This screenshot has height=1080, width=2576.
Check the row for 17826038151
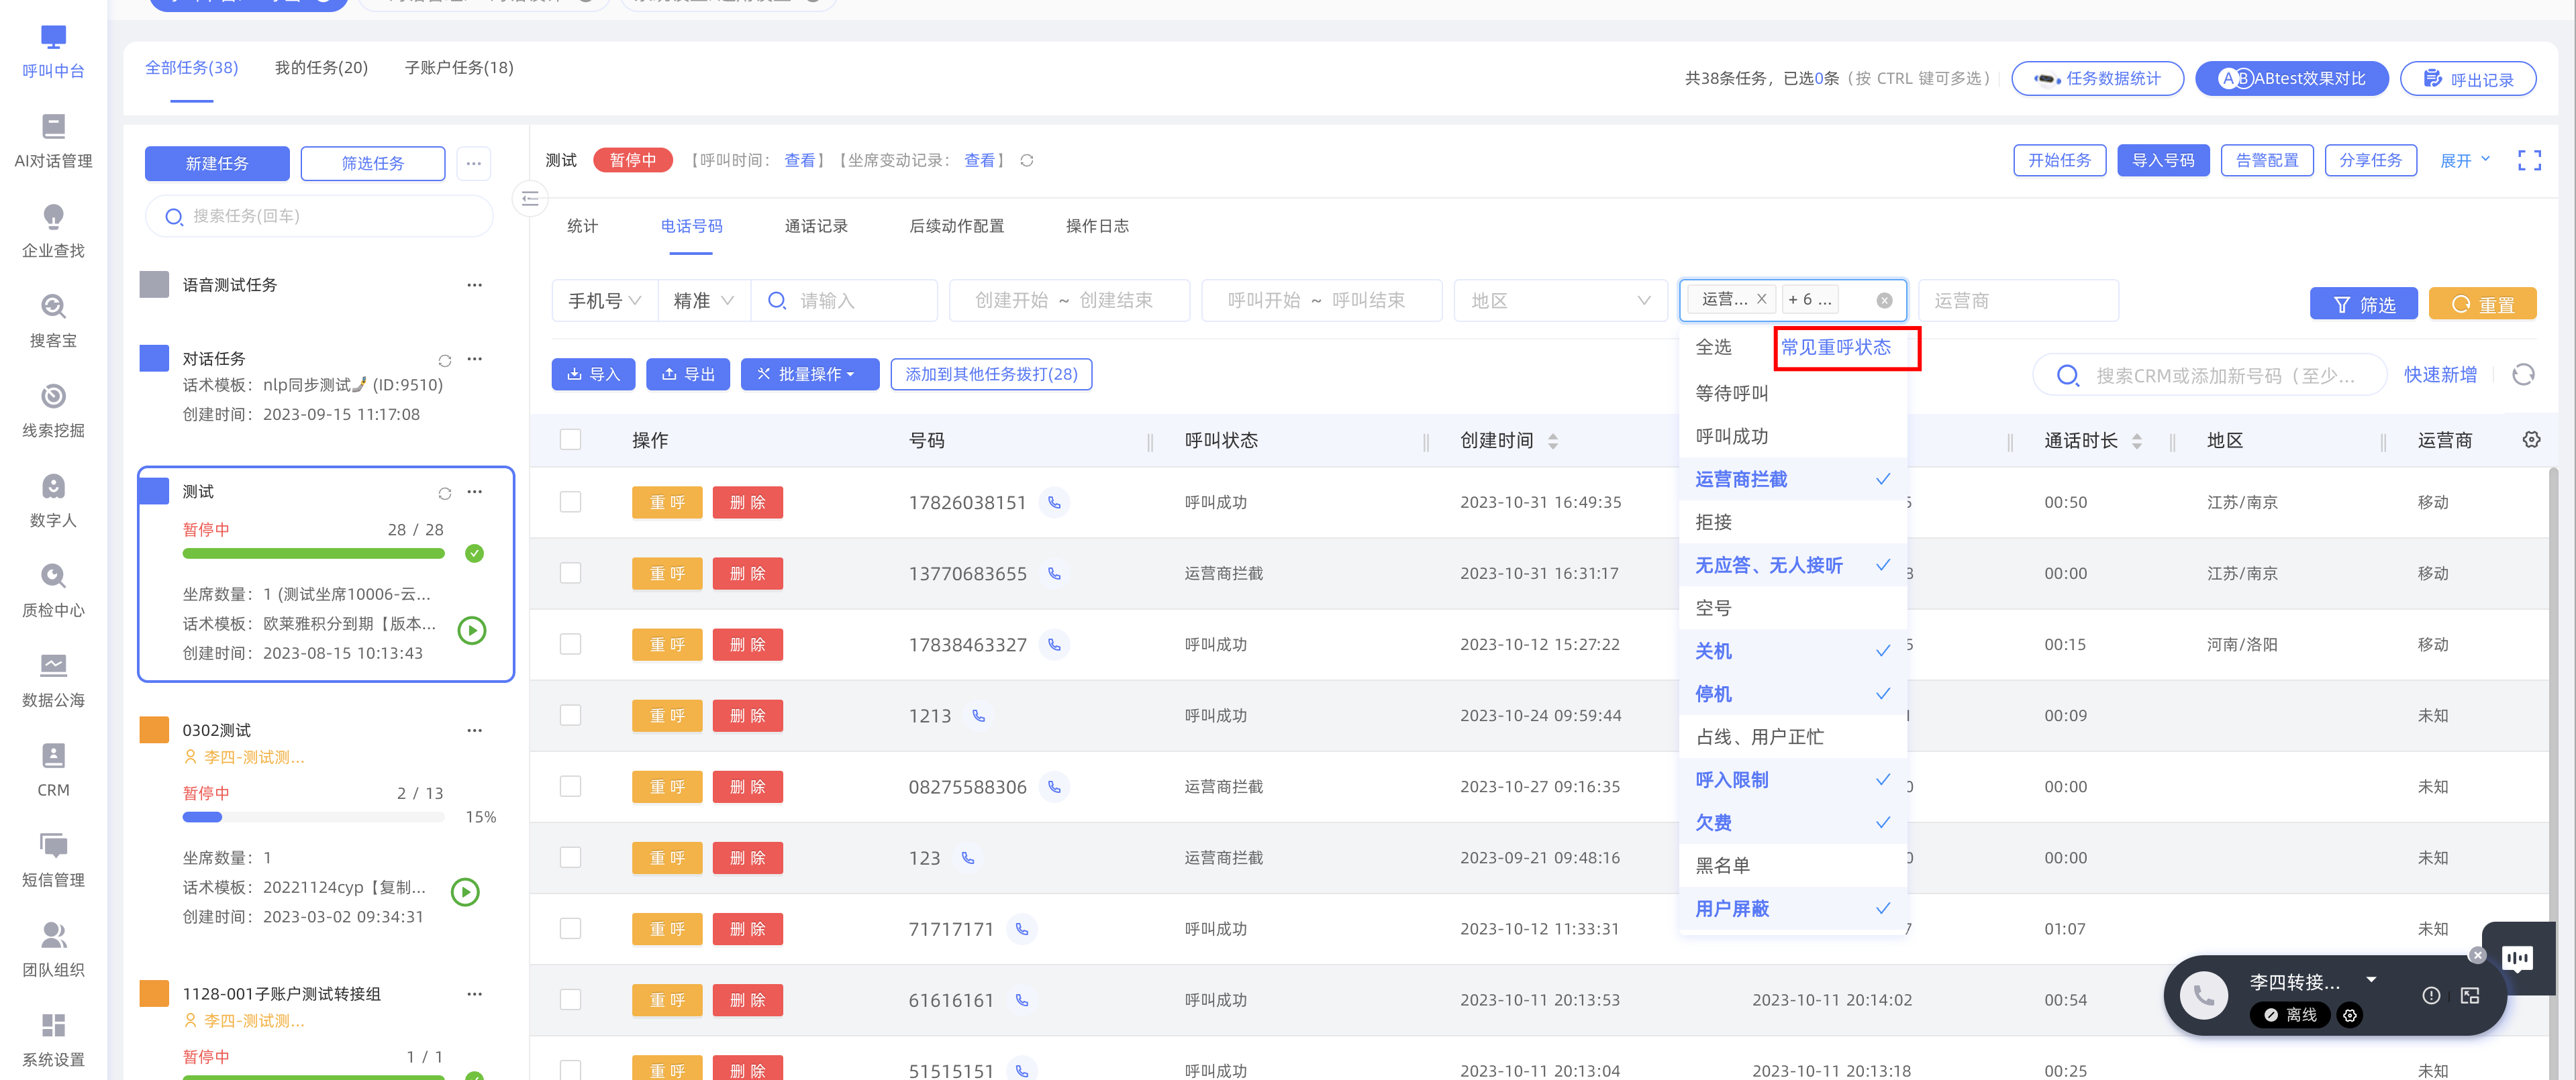pos(570,502)
